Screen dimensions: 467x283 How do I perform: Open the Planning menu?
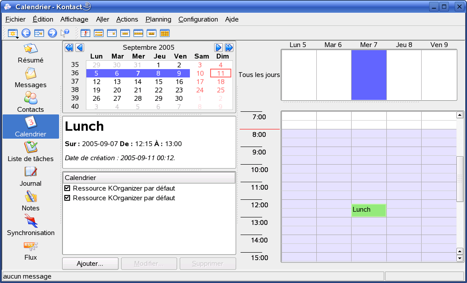[158, 19]
